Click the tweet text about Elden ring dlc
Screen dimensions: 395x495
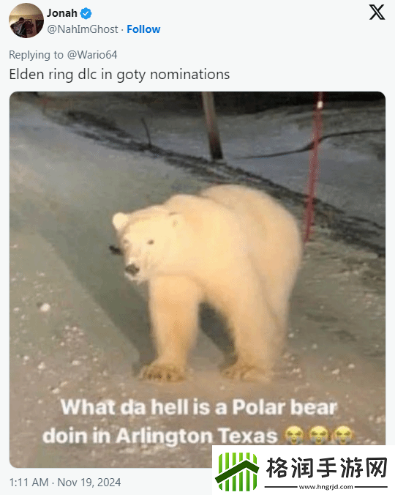[x=119, y=75]
